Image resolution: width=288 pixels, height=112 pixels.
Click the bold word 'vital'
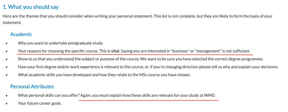[x=115, y=51]
